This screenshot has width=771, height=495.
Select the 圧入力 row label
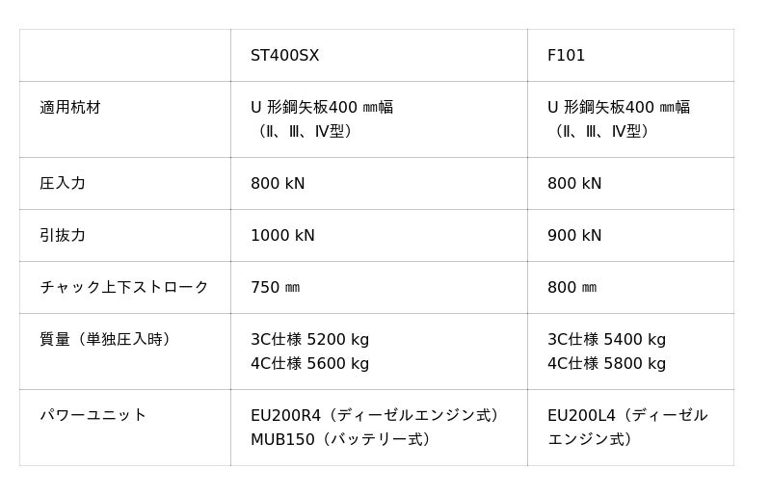coord(63,183)
